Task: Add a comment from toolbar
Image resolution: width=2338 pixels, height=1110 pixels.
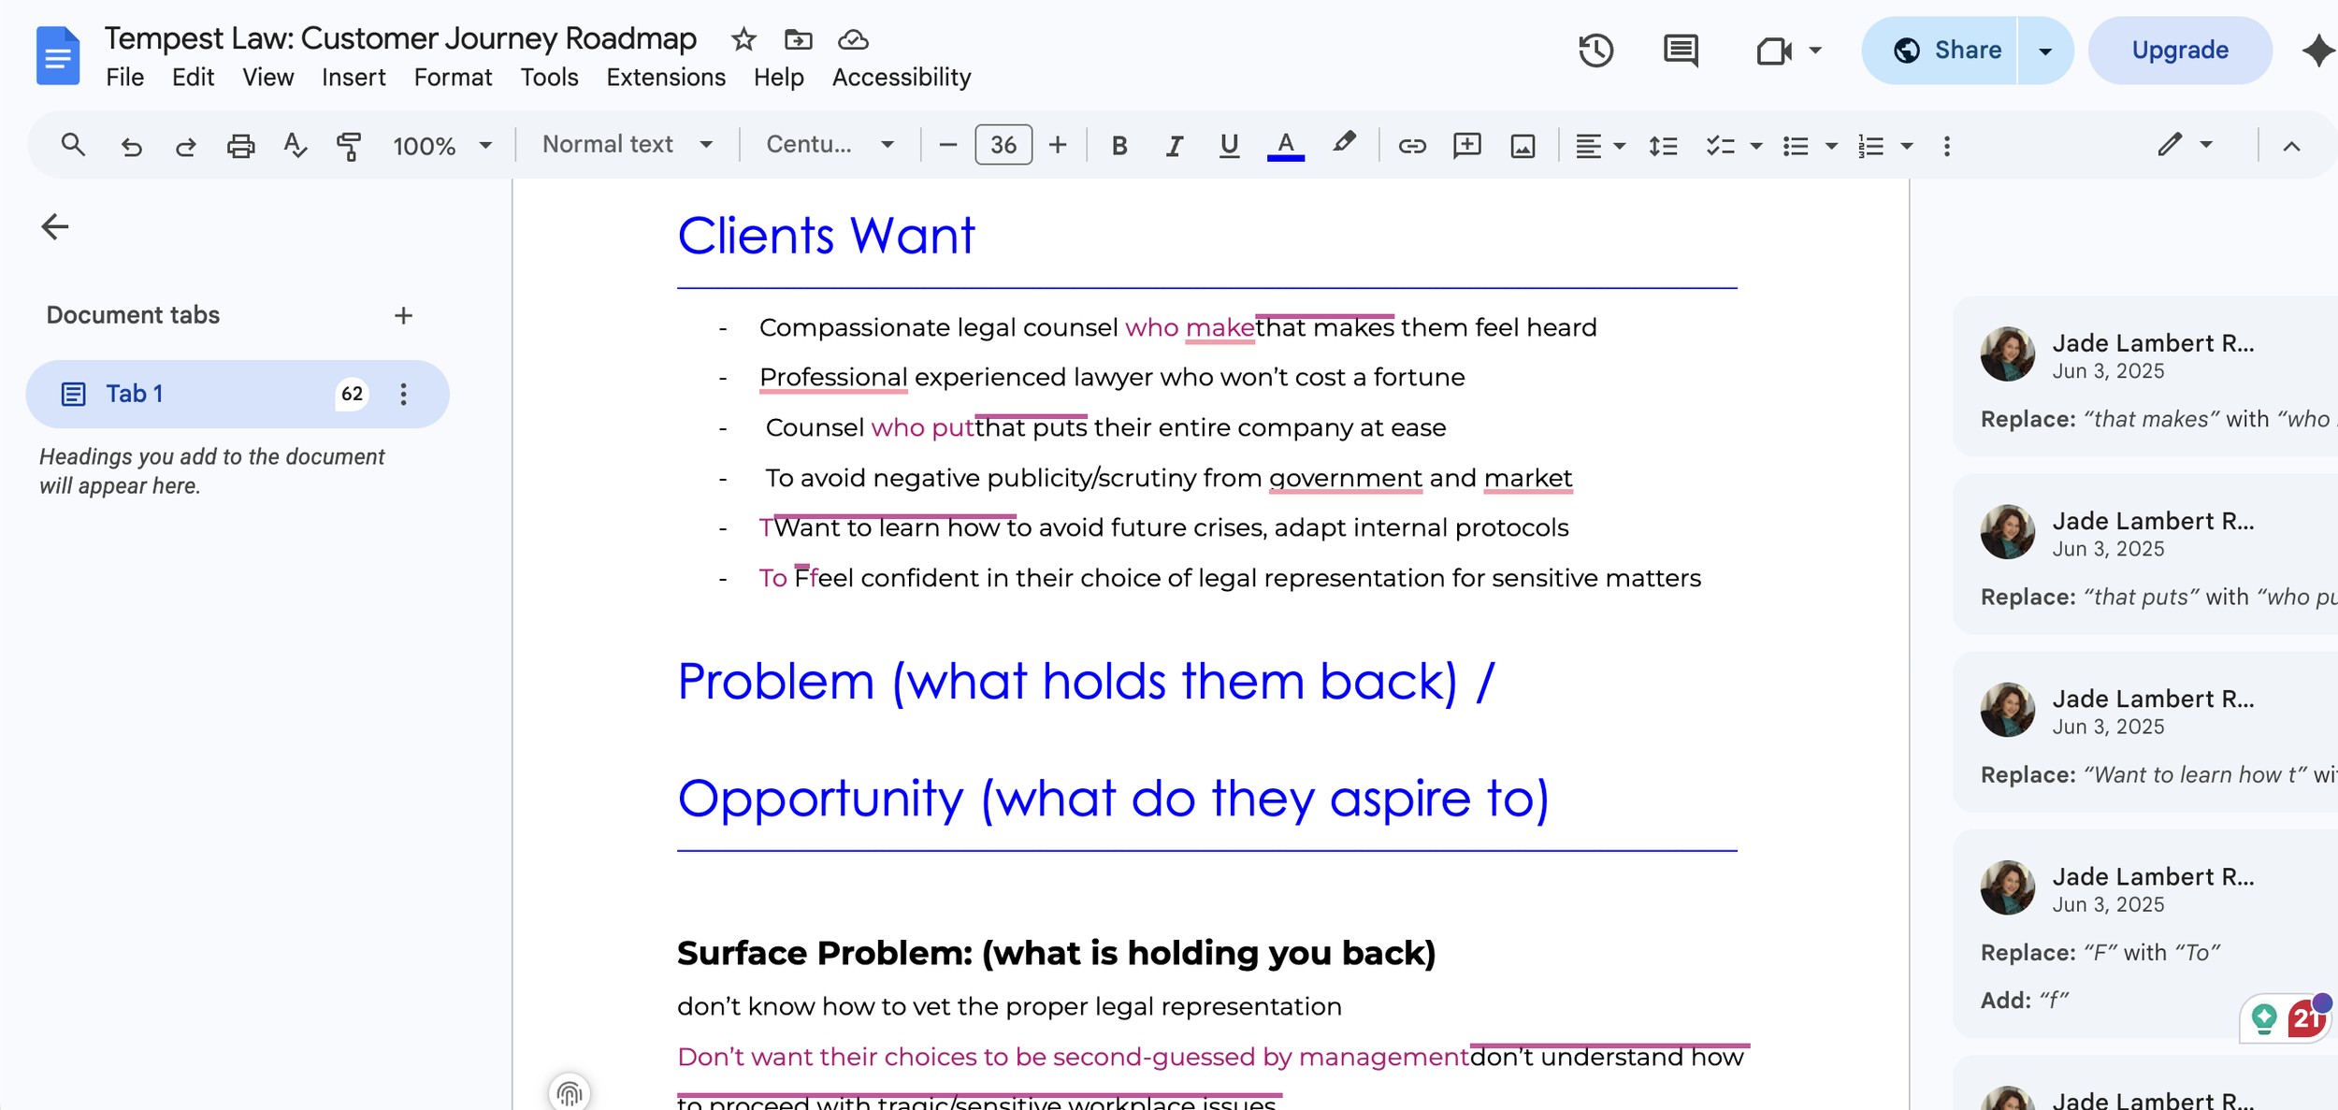Action: click(x=1467, y=146)
